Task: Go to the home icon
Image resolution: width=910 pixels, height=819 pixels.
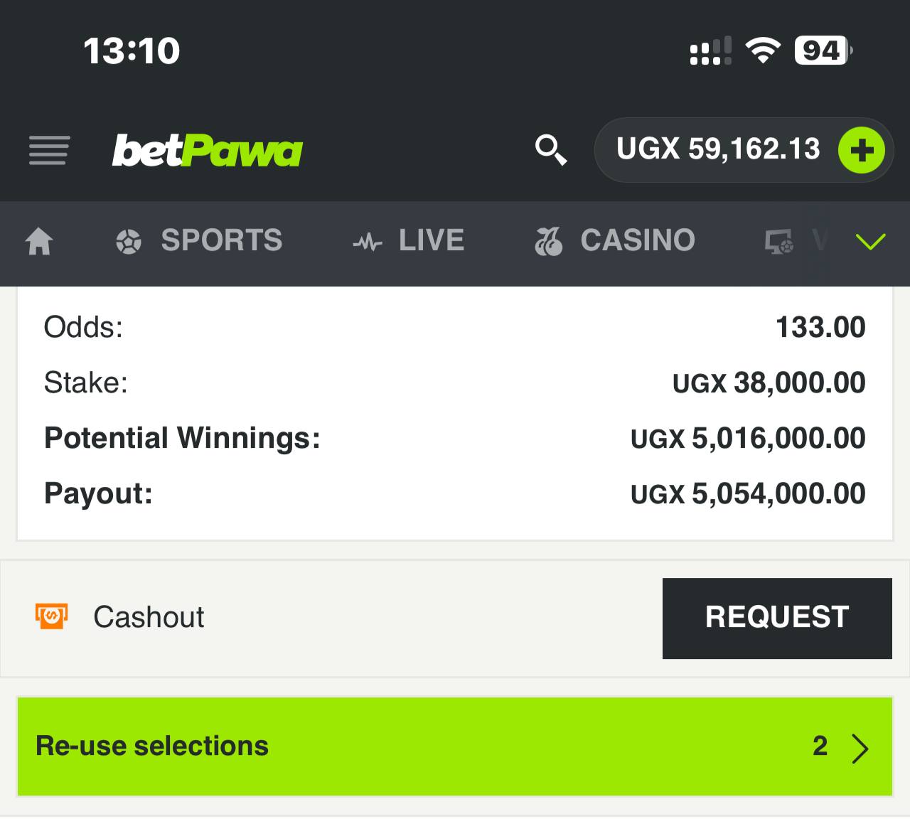Action: tap(39, 242)
